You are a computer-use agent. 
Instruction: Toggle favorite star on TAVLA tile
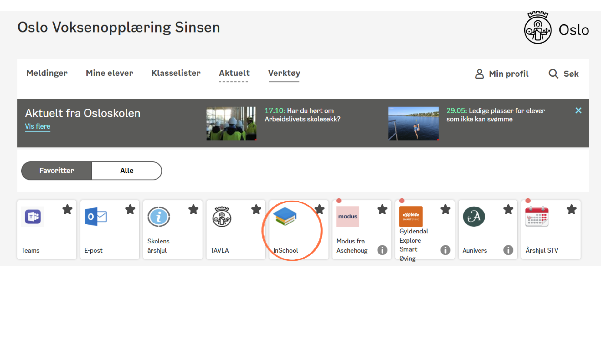(256, 209)
